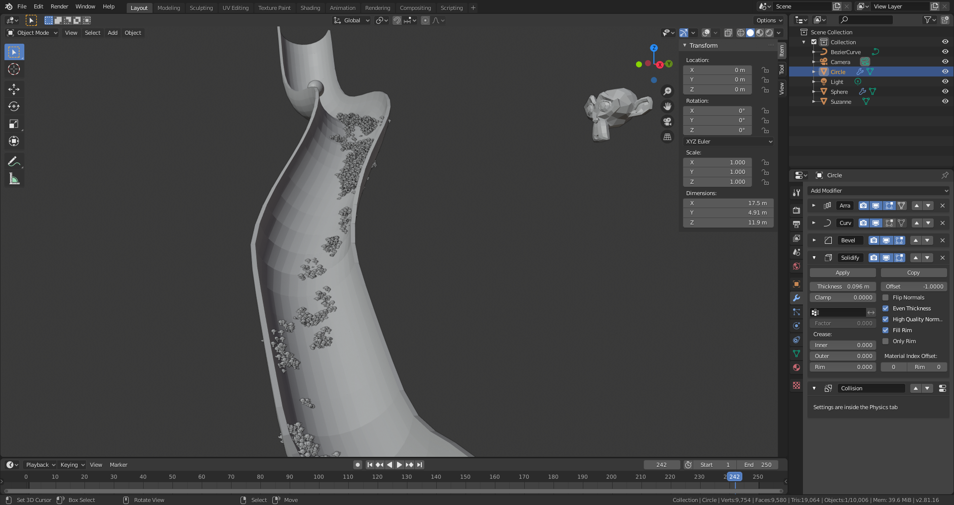Open the Material properties tab
This screenshot has height=505, width=954.
coord(796,367)
